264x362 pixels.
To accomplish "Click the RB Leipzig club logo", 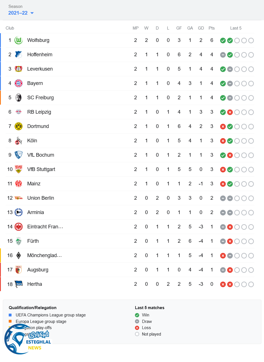I will [x=19, y=112].
